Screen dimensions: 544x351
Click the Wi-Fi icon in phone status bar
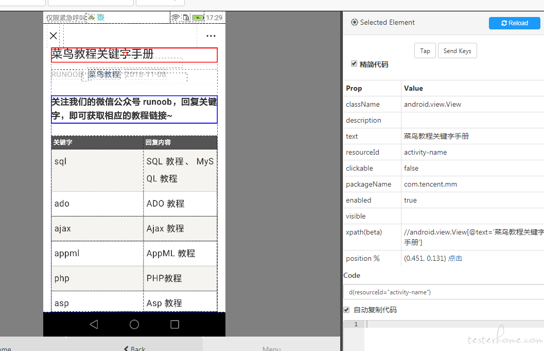[176, 18]
